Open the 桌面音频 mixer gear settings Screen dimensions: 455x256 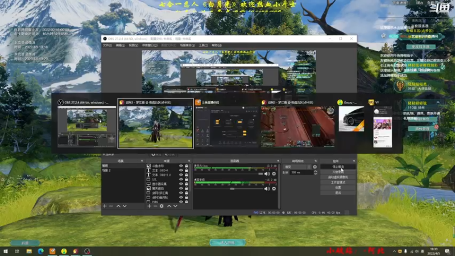[274, 189]
